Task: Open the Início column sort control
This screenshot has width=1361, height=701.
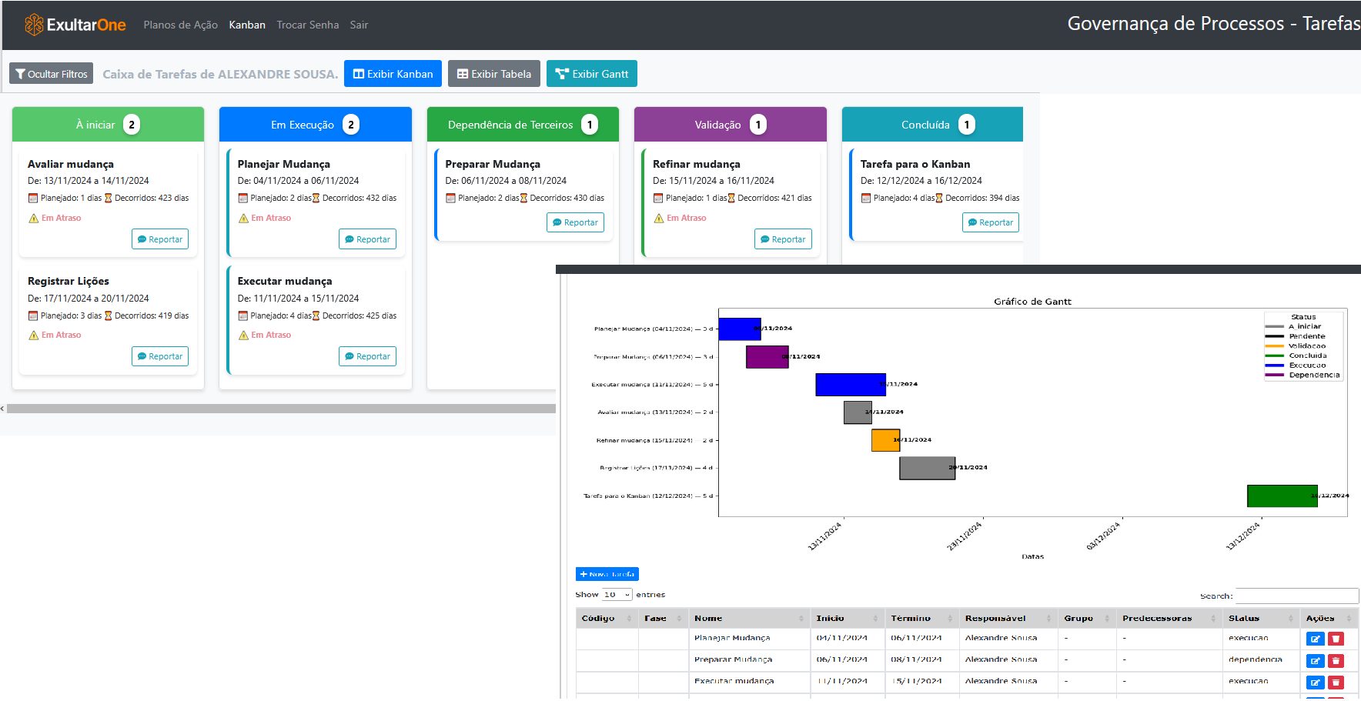Action: (846, 618)
